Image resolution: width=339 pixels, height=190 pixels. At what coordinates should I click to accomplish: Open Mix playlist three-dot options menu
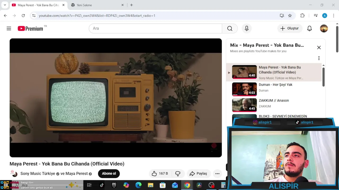319,58
